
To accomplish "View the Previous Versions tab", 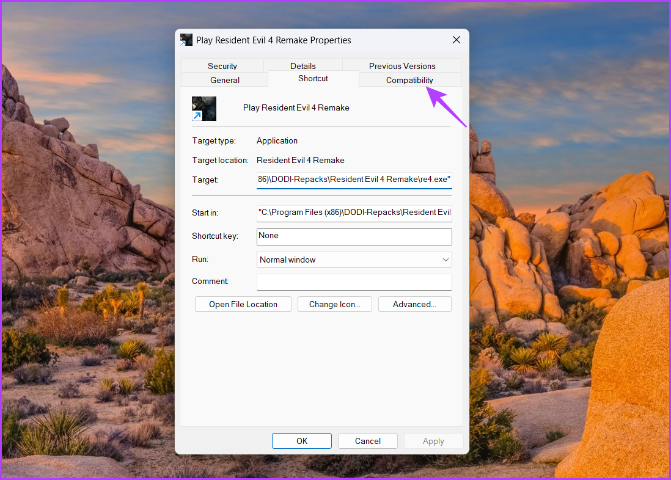I will click(x=402, y=65).
